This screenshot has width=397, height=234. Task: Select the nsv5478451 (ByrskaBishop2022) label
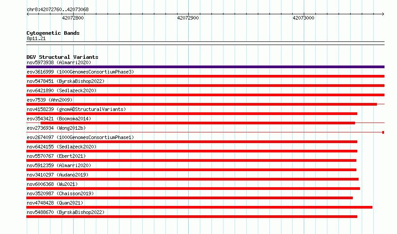pos(66,81)
